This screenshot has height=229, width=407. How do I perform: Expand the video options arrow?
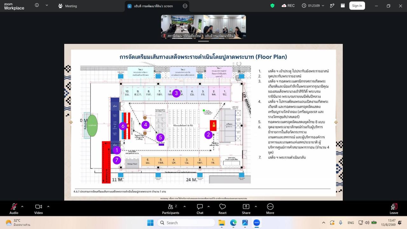coord(48,206)
